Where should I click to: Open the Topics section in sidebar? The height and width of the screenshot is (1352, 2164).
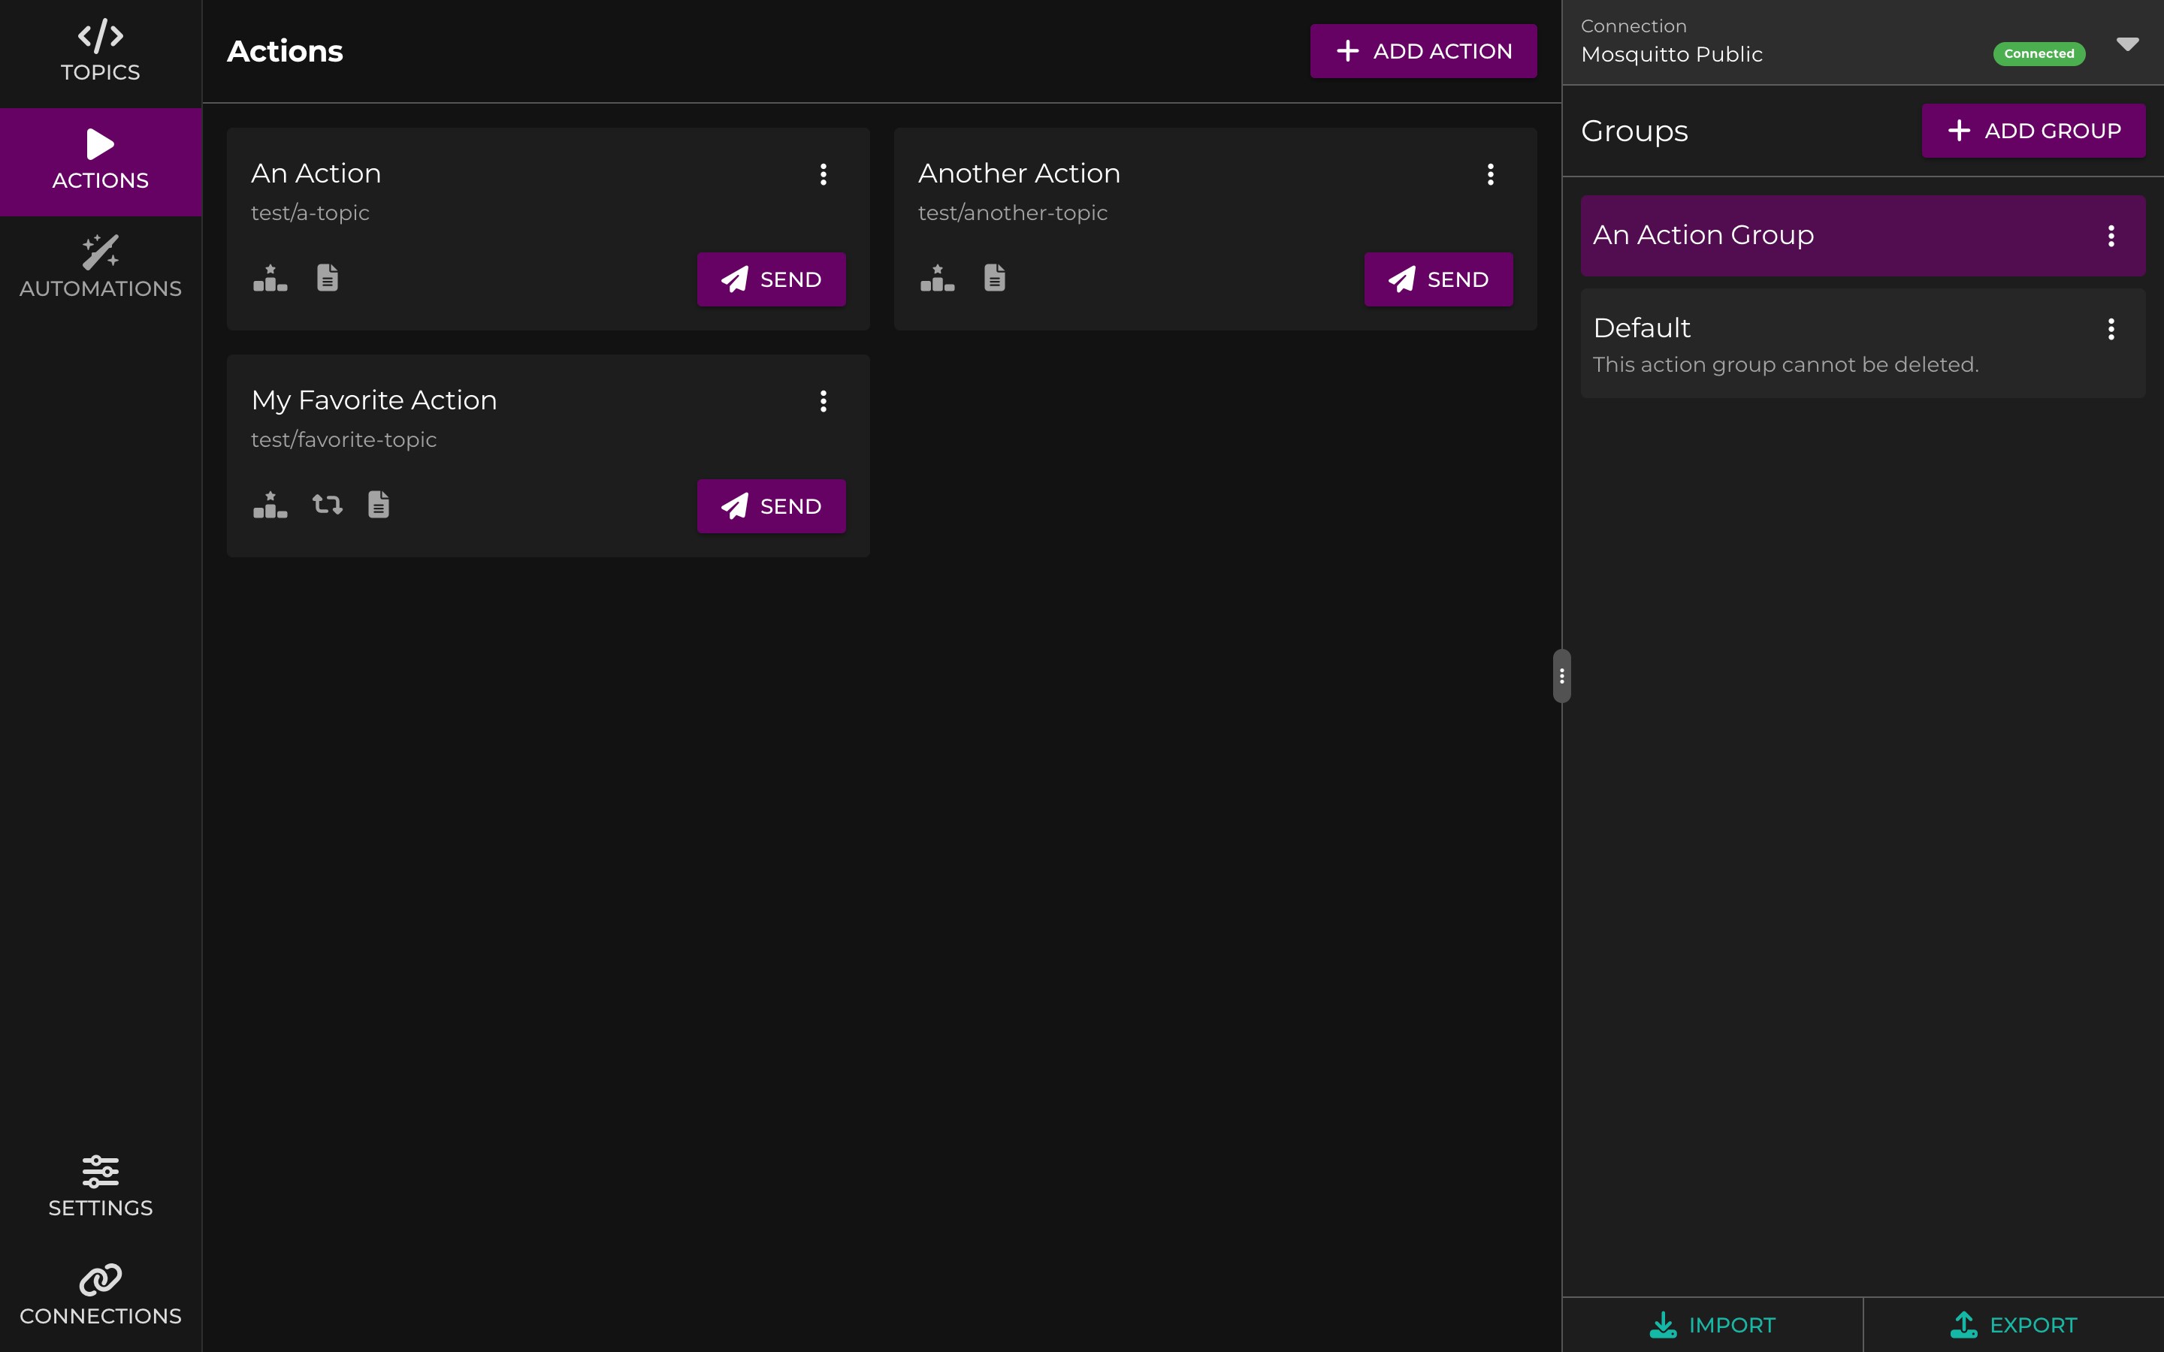click(100, 53)
